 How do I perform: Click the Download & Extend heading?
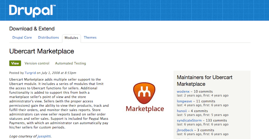pos(32,29)
